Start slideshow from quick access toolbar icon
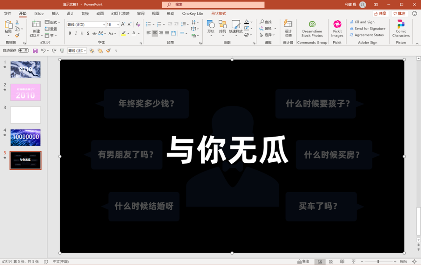This screenshot has height=265, width=421. click(x=62, y=51)
